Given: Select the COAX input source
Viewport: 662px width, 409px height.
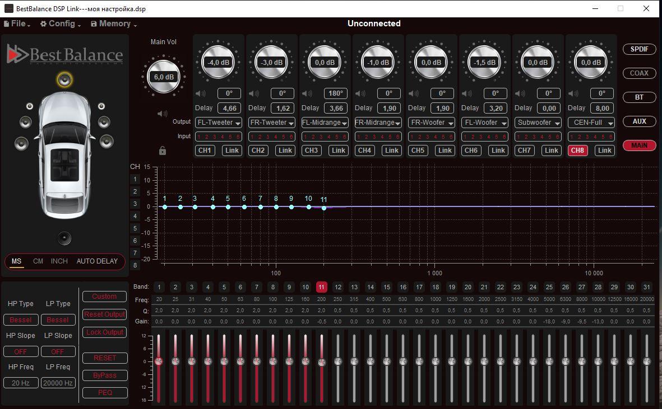Looking at the screenshot, I should [639, 73].
